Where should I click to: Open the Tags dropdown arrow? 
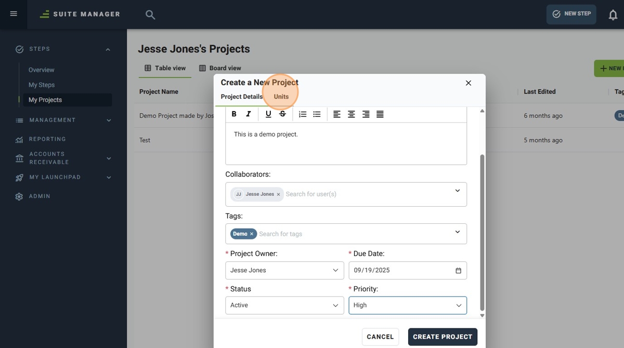click(x=458, y=232)
